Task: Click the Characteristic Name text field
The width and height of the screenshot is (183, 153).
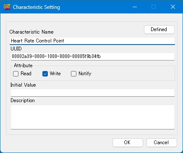Action: tap(92, 41)
